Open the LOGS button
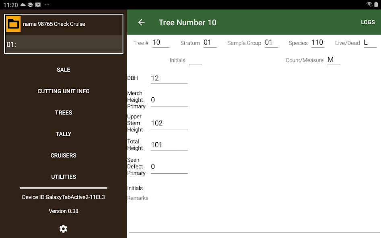 coord(368,23)
